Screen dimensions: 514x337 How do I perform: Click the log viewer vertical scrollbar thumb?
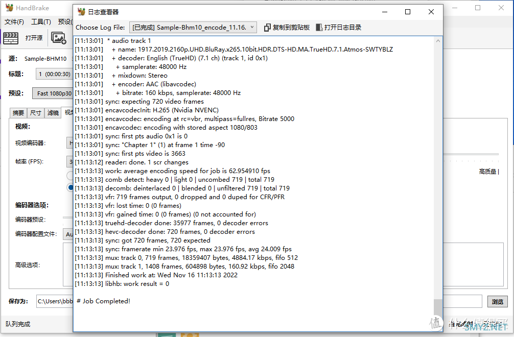[438, 308]
